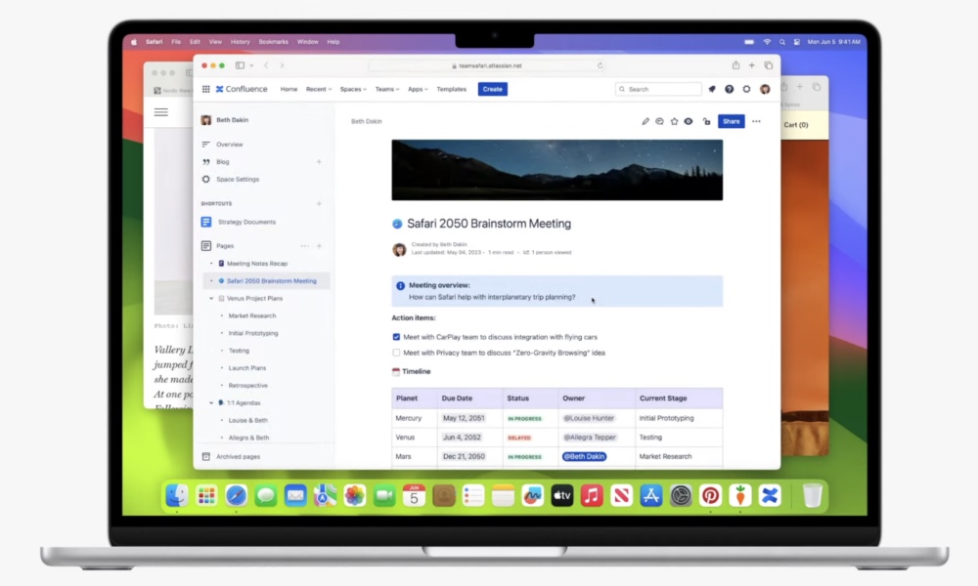Viewport: 978px width, 586px height.
Task: Click the May 12, 2051 due date
Action: point(464,418)
